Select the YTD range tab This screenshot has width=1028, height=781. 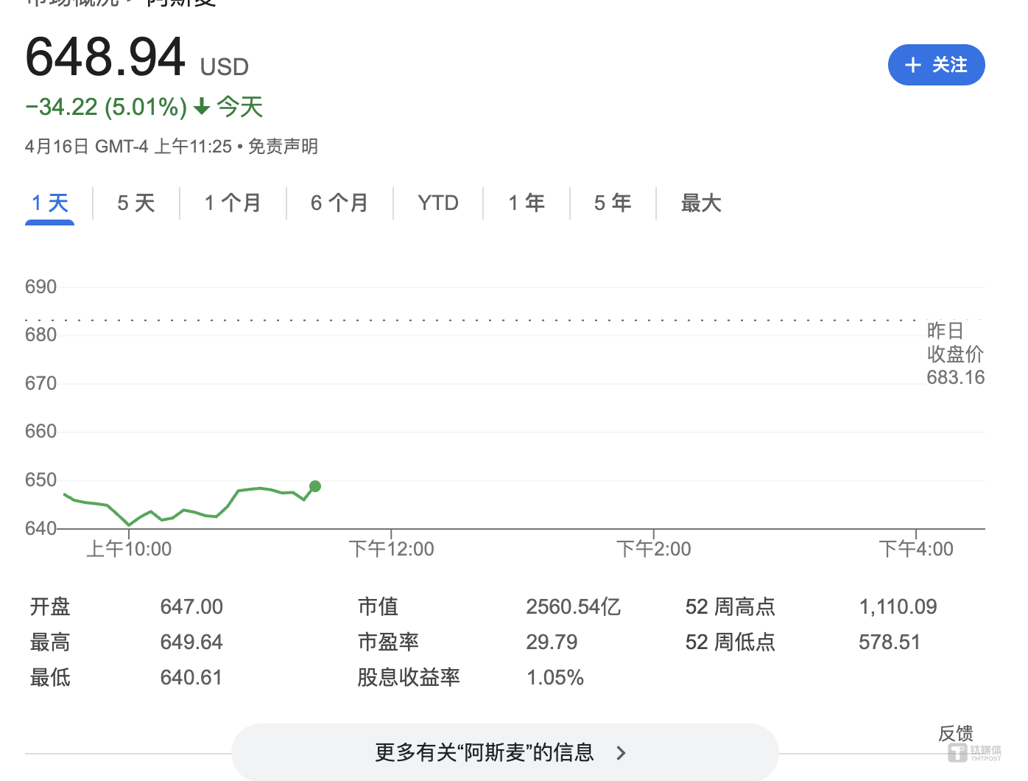(x=438, y=203)
